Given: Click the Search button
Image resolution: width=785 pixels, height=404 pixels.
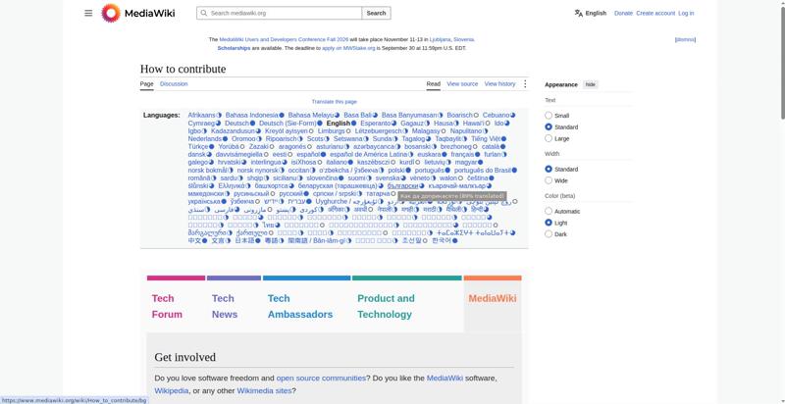Looking at the screenshot, I should (x=376, y=13).
